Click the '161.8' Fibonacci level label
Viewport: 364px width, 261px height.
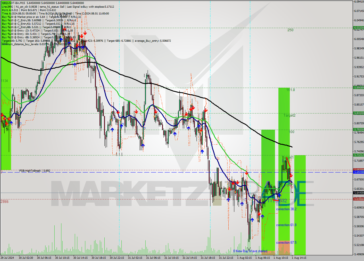[291, 90]
